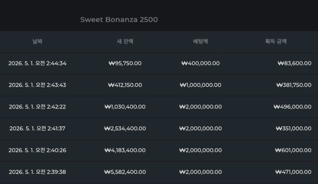Click the ₩1,000,000.00 bet amount
The height and width of the screenshot is (184, 318).
(x=200, y=85)
